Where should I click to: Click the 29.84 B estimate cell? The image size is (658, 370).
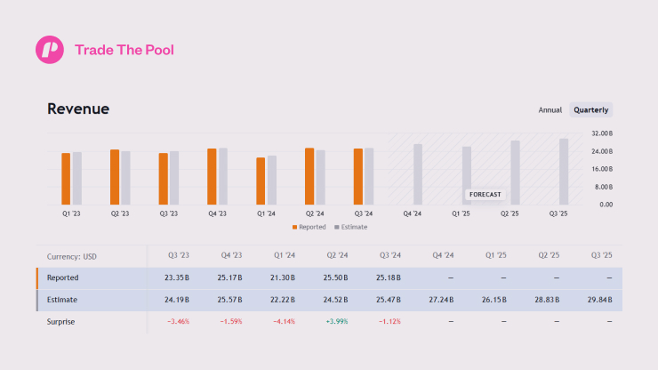(x=601, y=300)
